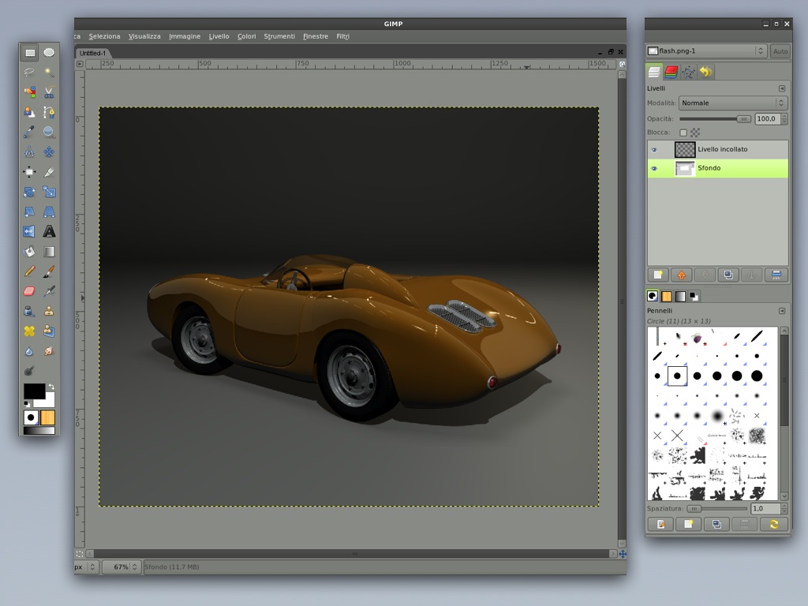Select the Fuzzy Select tool
The height and width of the screenshot is (606, 808).
point(49,71)
